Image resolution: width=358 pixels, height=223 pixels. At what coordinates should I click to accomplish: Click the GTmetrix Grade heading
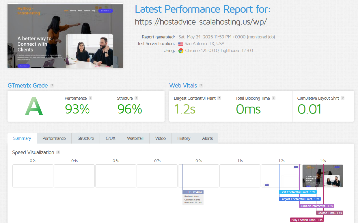28,86
